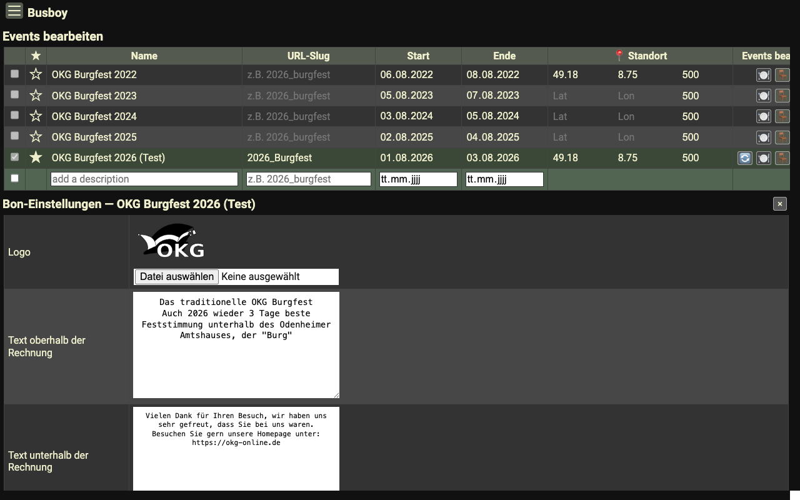This screenshot has width=800, height=500.
Task: Click the chair icon for OKG Burgfest 2022
Action: (782, 75)
